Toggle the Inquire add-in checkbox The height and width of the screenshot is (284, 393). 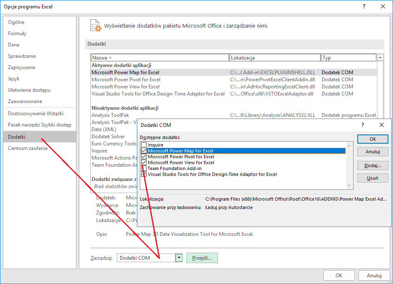pos(144,145)
